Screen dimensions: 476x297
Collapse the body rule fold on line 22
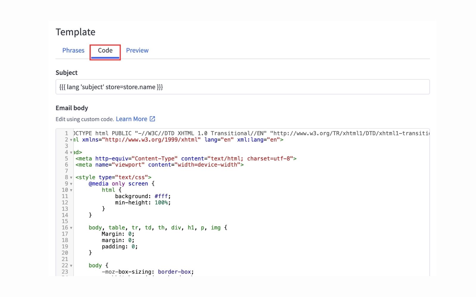coord(71,266)
